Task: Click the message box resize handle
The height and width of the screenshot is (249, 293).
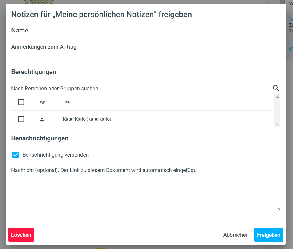Action: point(278,209)
